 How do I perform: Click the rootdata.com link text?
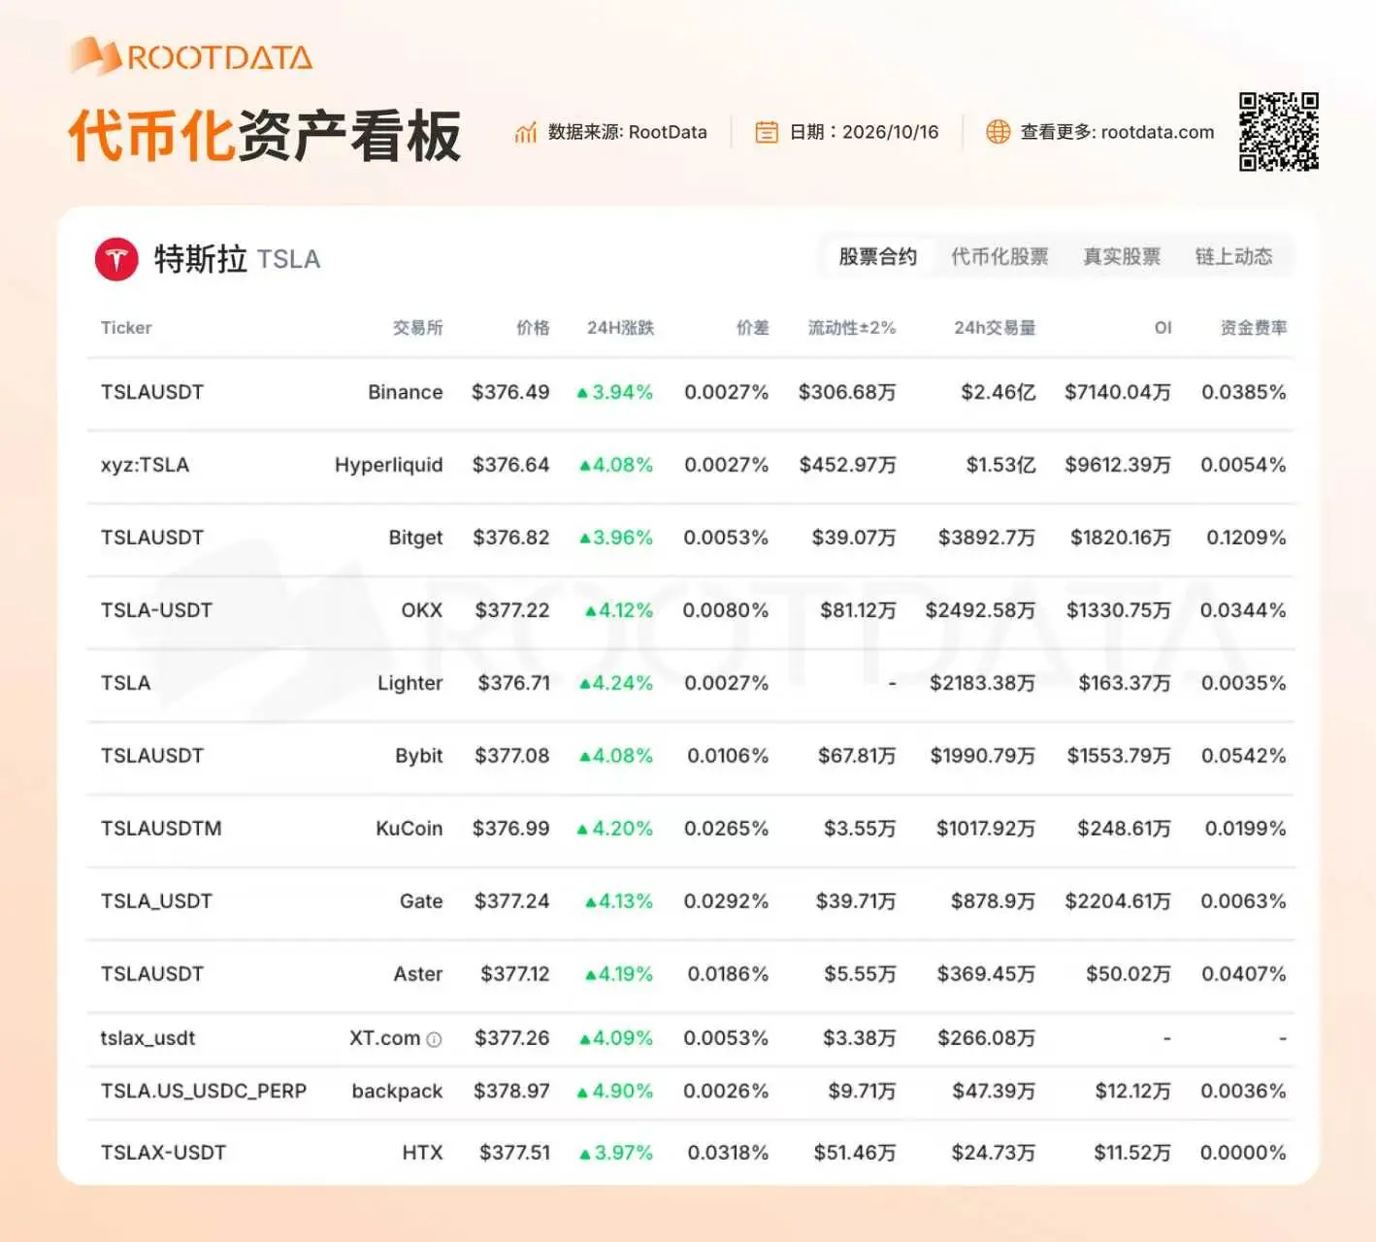[1158, 132]
